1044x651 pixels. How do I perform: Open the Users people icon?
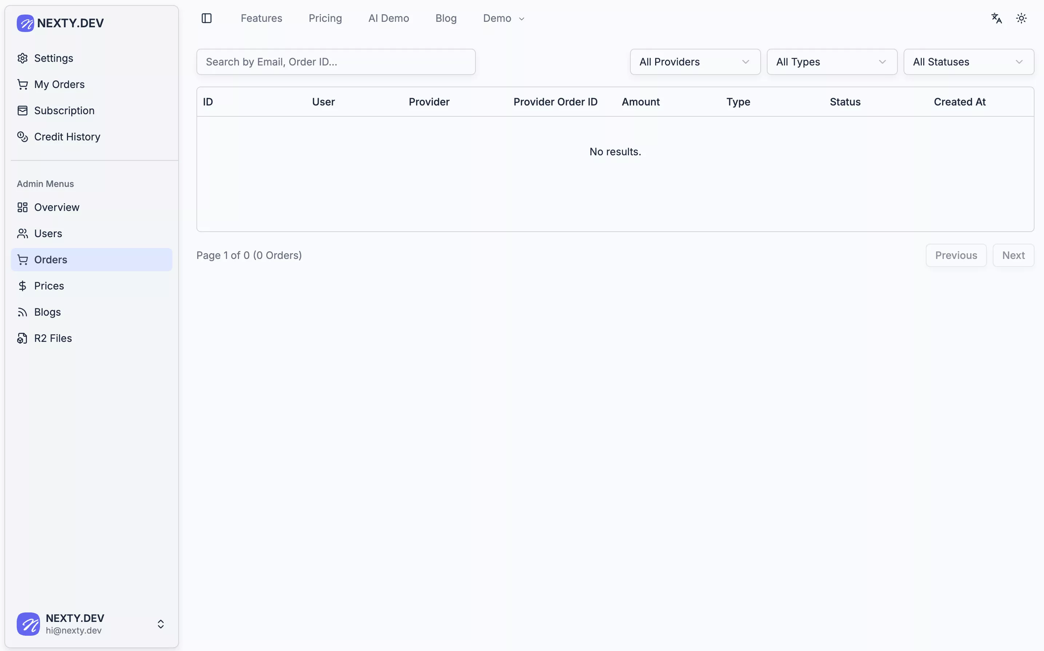tap(23, 233)
